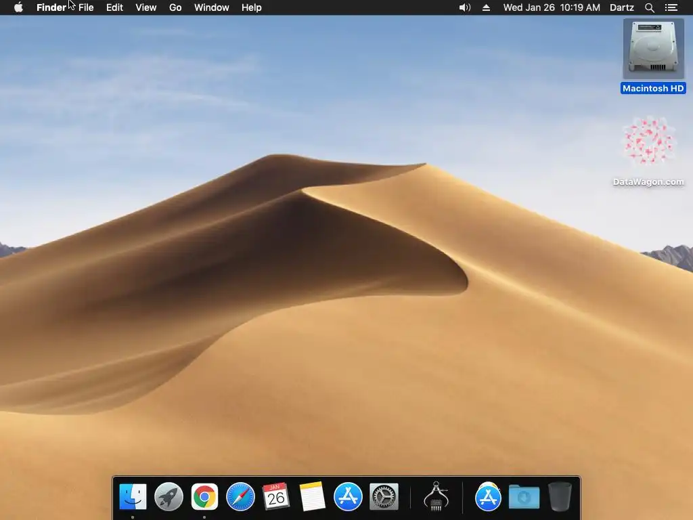693x520 pixels.
Task: Open the File menu
Action: 86,7
